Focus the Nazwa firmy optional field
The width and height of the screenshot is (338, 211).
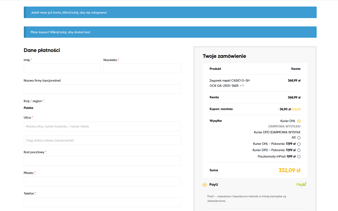tap(102, 89)
